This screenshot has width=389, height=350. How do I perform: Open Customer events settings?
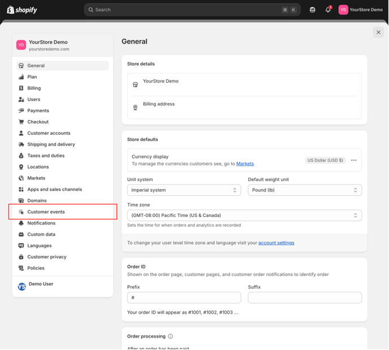(63, 212)
